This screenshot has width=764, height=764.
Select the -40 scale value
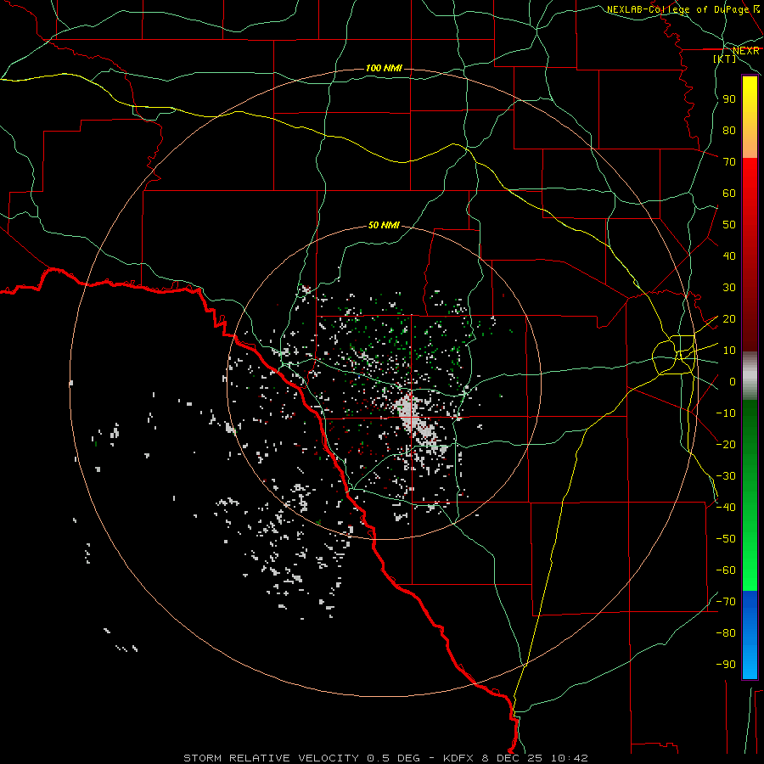726,508
